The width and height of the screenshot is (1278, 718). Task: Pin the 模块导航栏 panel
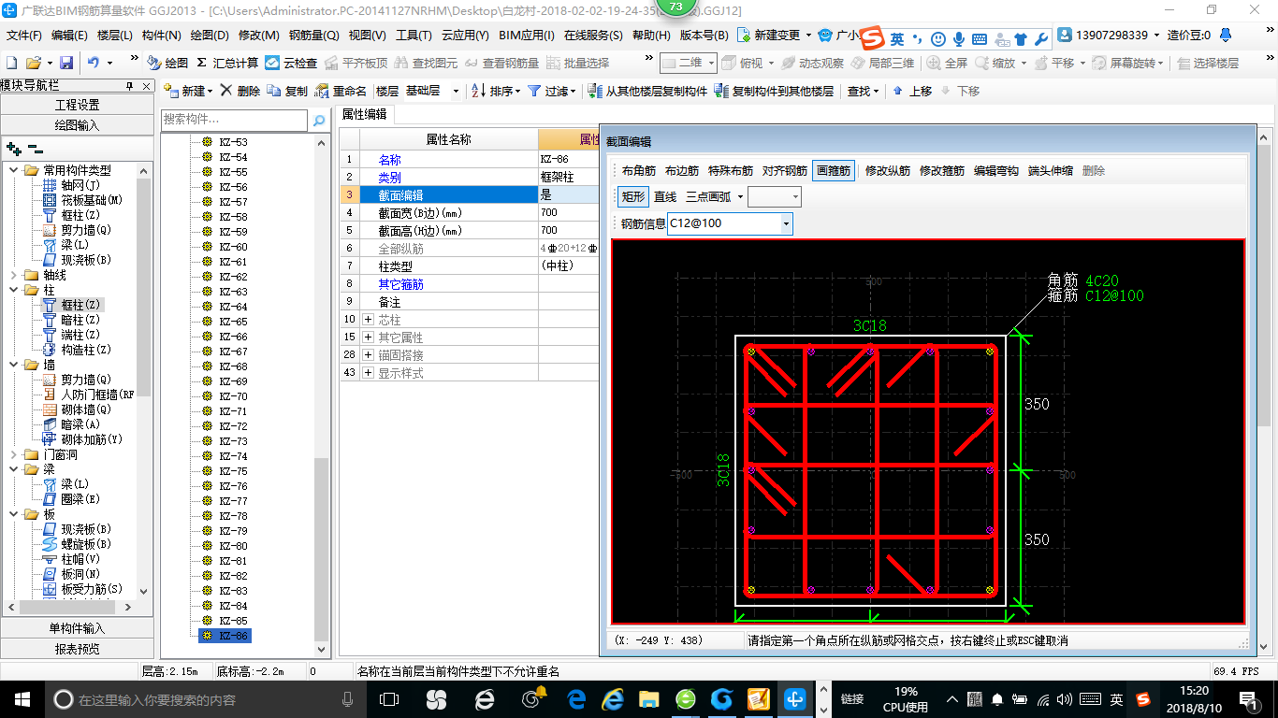tap(130, 86)
